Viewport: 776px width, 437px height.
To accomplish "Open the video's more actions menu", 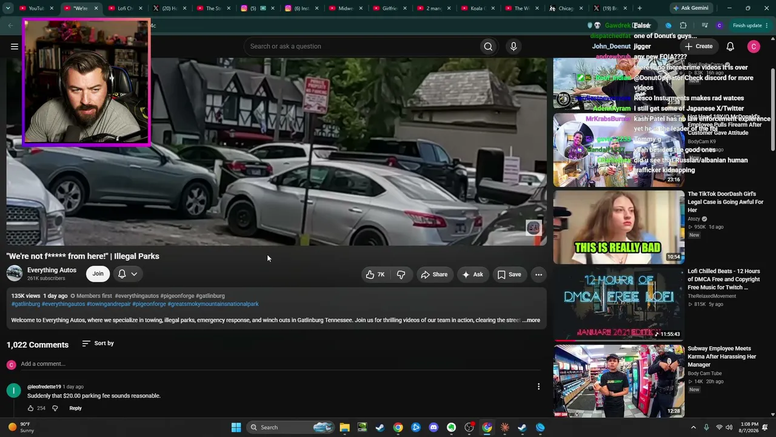I will click(x=538, y=274).
